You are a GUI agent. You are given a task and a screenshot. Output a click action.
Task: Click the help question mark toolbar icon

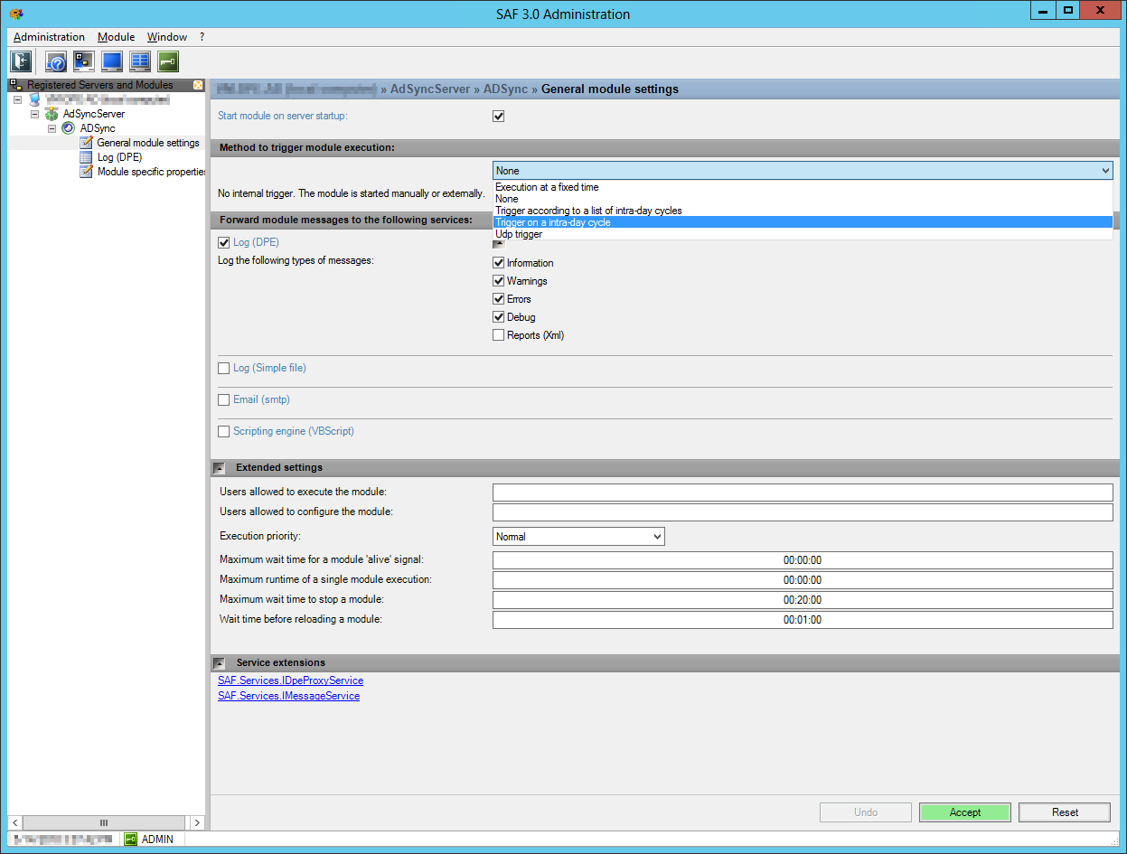pos(57,61)
